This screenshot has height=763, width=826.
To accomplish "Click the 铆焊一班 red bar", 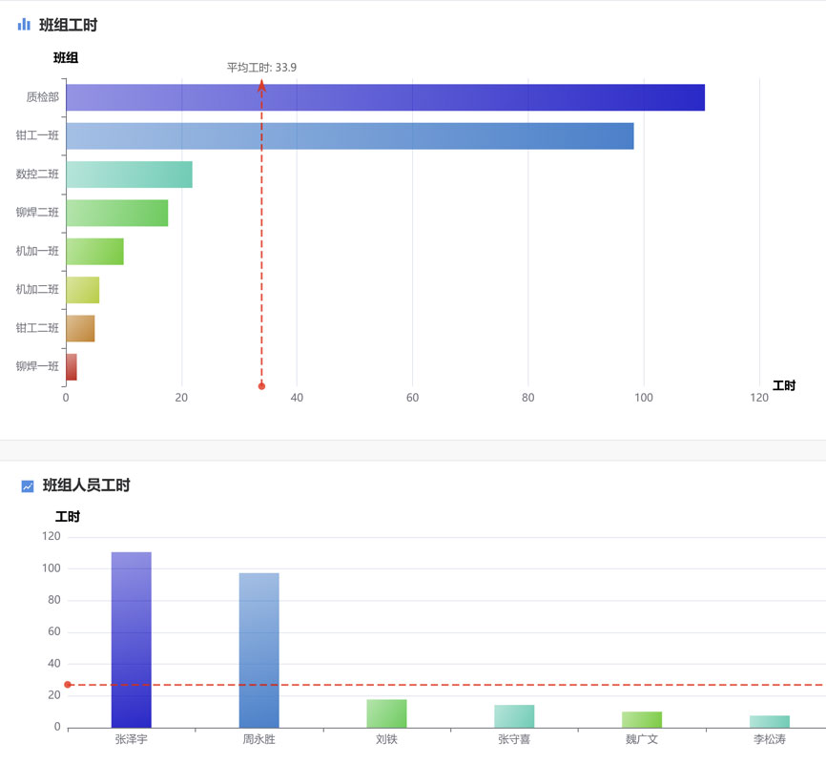I will click(72, 366).
